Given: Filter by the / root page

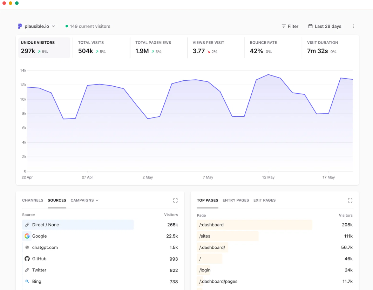Looking at the screenshot, I should [x=200, y=259].
